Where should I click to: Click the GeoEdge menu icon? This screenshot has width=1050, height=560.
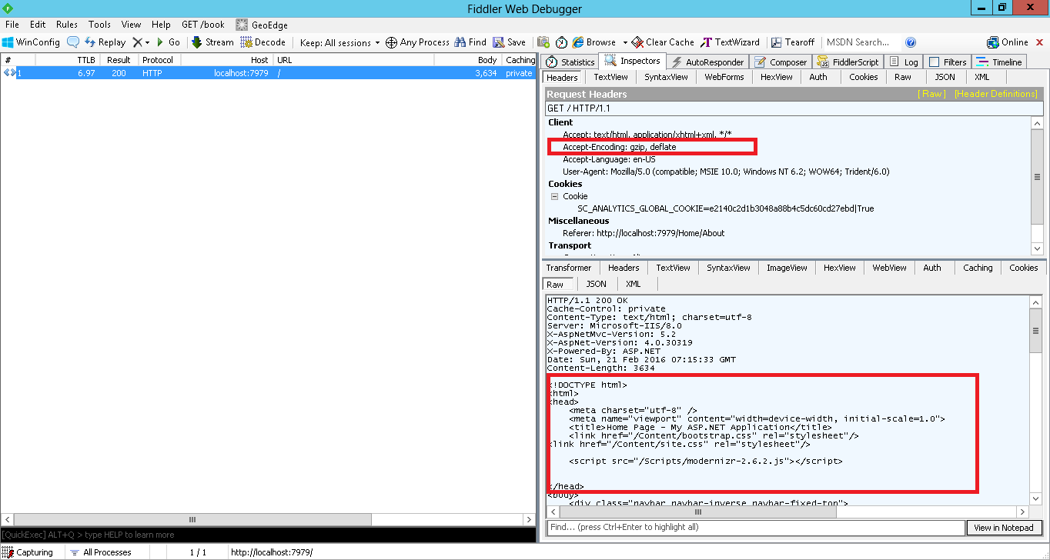[x=242, y=25]
